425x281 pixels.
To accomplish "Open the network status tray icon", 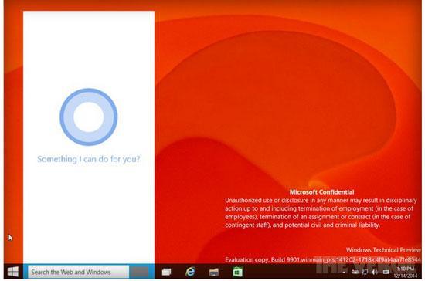I will tap(365, 272).
